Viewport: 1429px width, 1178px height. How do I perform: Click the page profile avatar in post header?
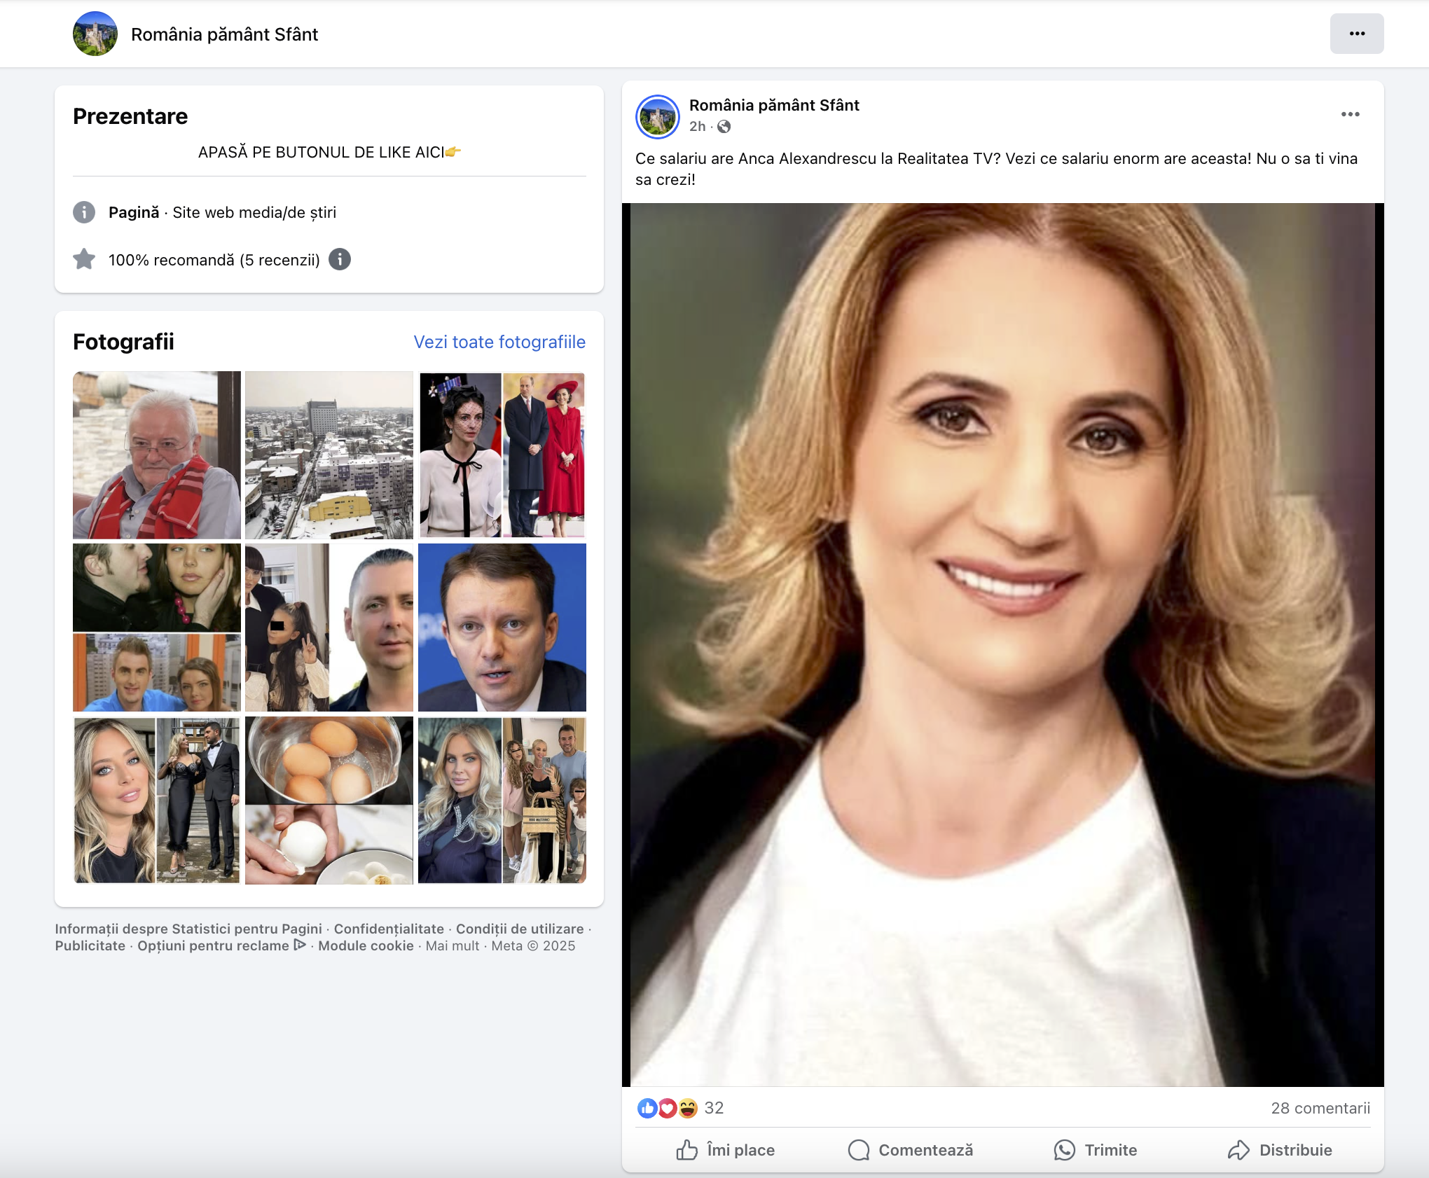tap(657, 116)
